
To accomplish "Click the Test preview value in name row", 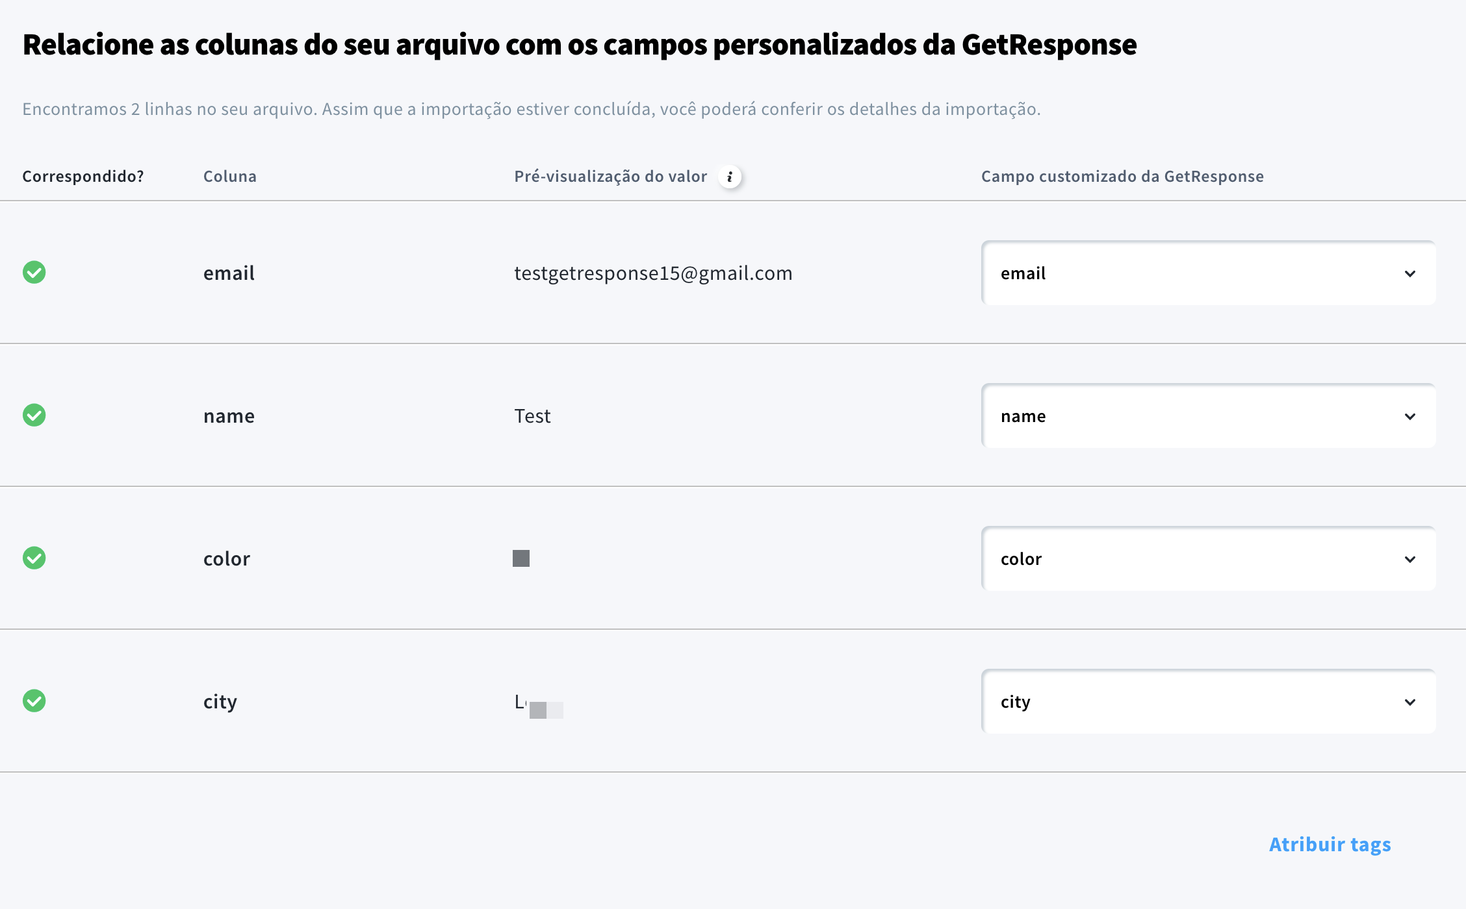I will click(532, 416).
